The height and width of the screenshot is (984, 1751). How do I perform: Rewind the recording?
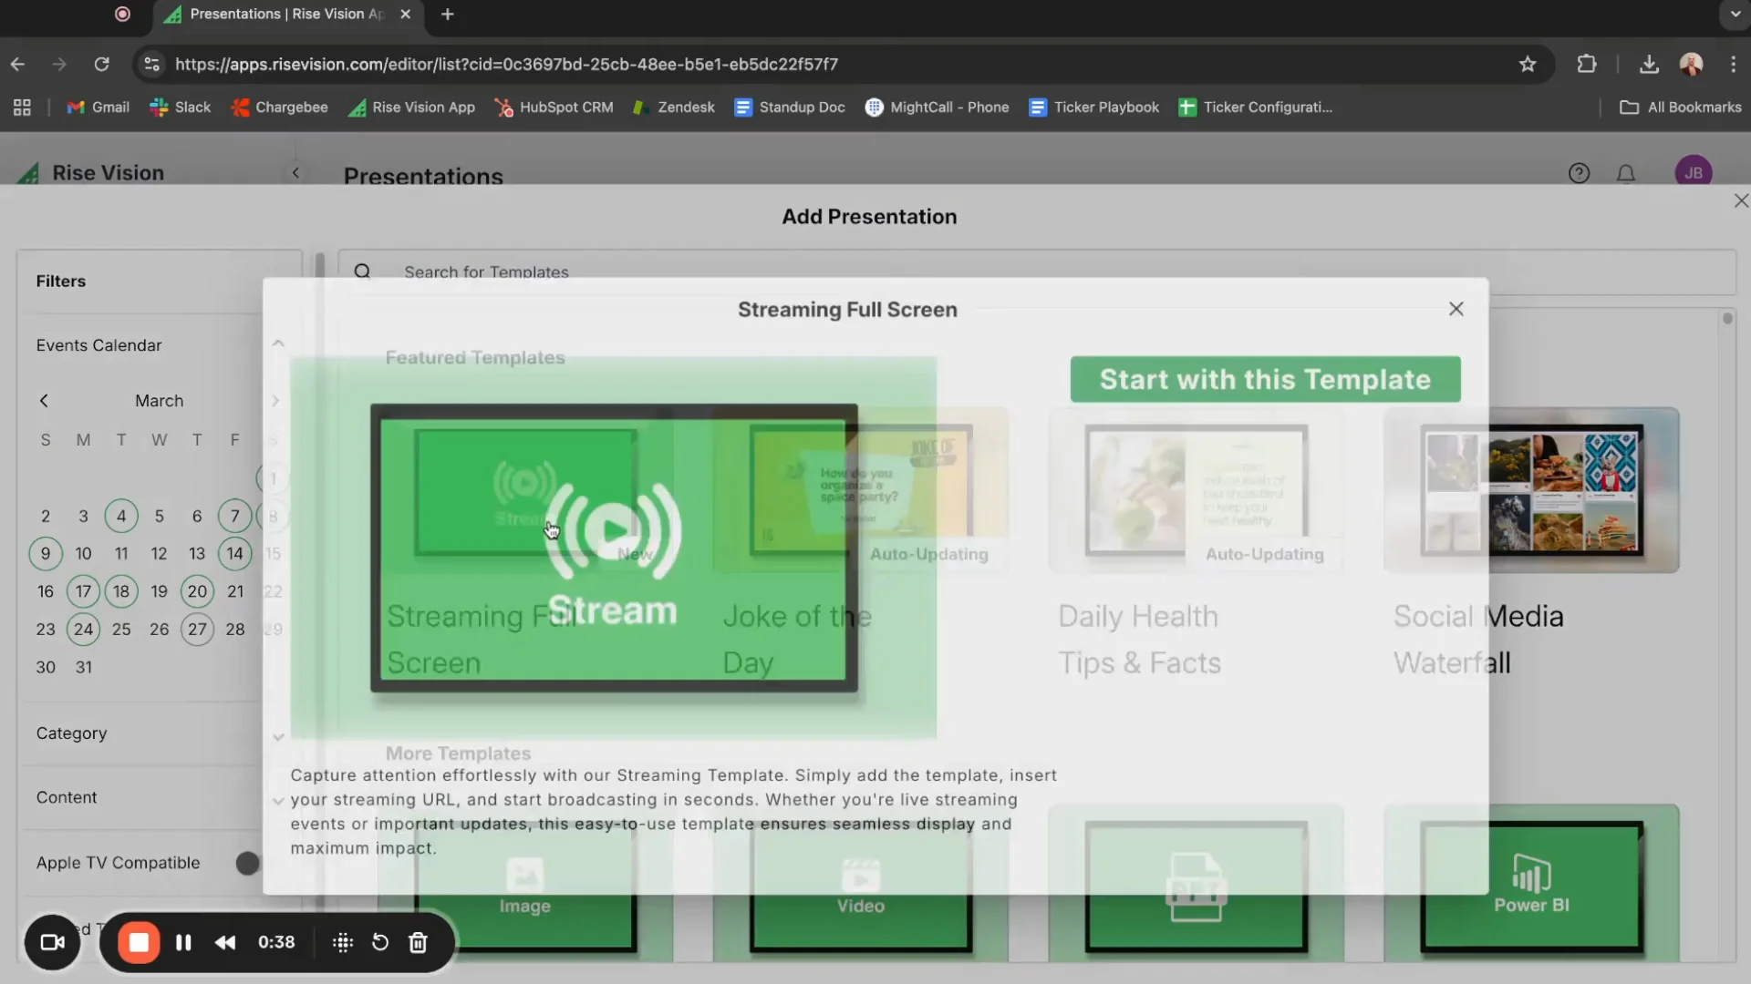pos(225,942)
